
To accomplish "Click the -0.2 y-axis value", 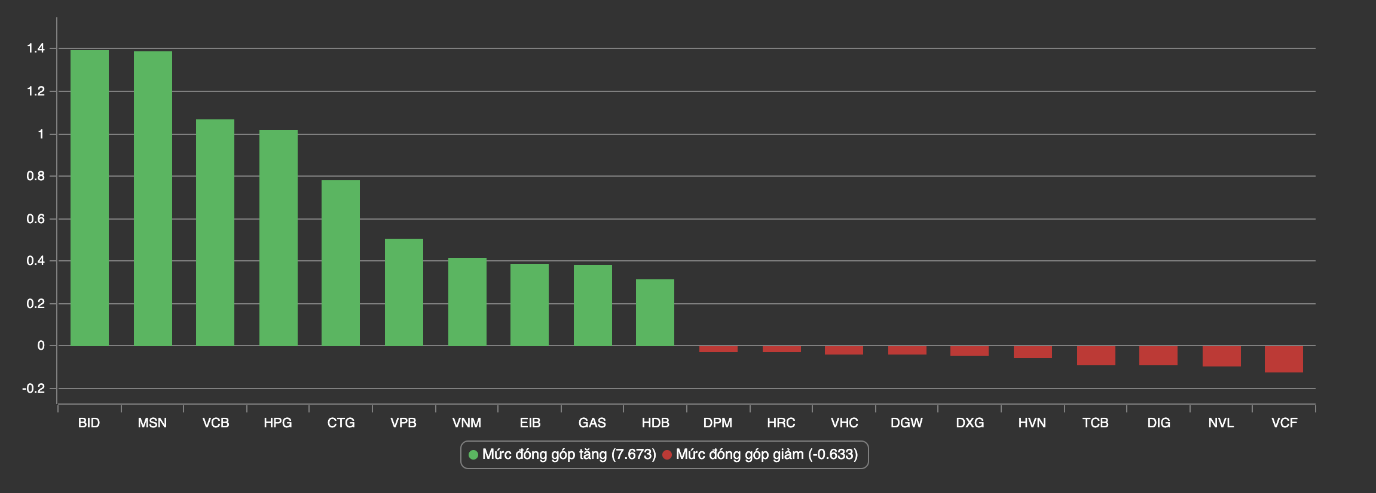I will [x=33, y=389].
